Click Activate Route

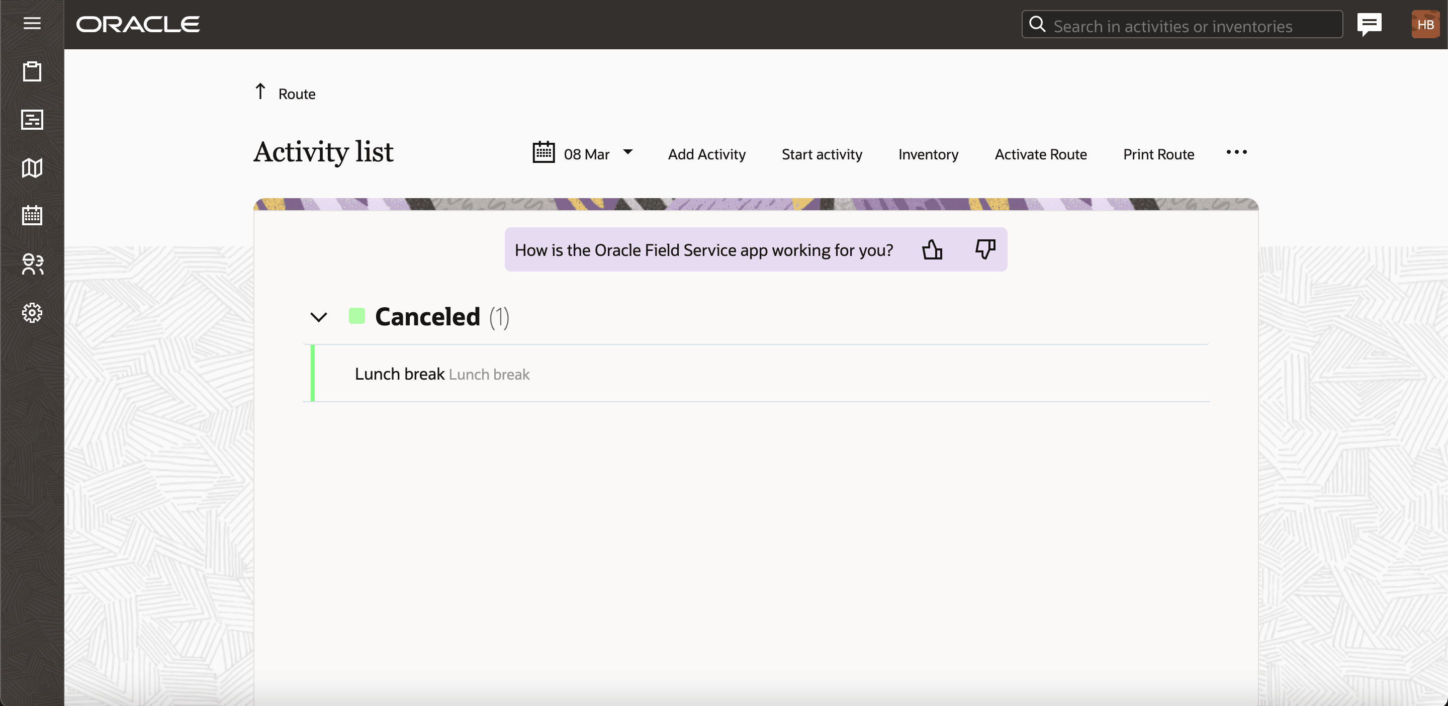pos(1040,154)
